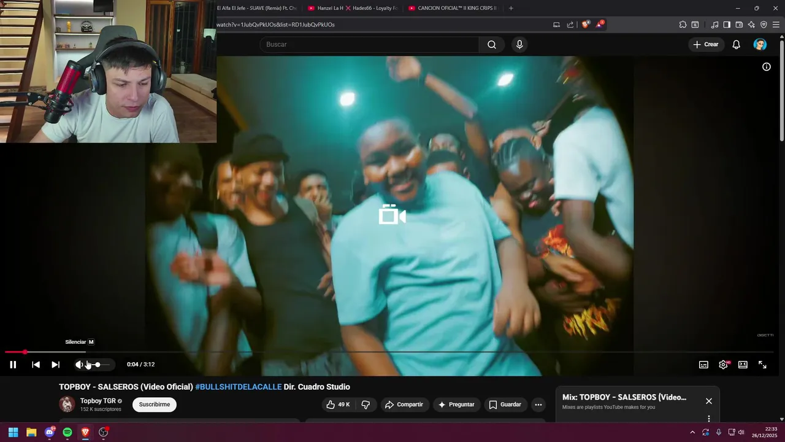Click the system tray microphone icon
Viewport: 785px width, 442px height.
tap(719, 432)
